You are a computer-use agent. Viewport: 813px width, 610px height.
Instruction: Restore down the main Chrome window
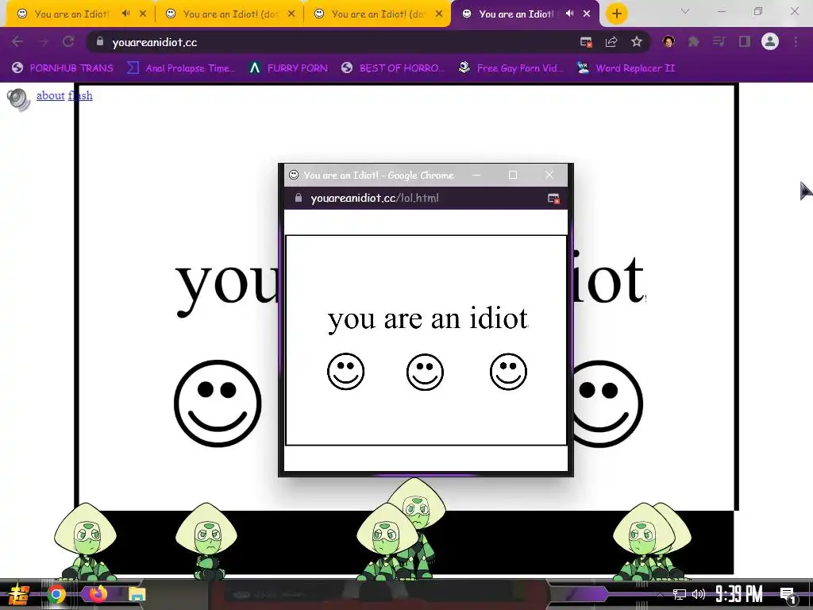(x=758, y=11)
